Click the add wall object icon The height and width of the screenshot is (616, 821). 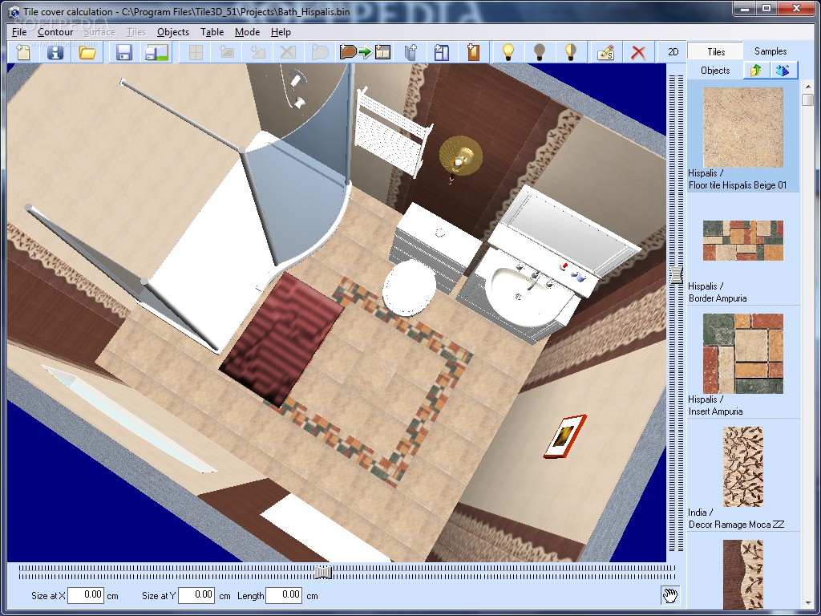pyautogui.click(x=411, y=52)
